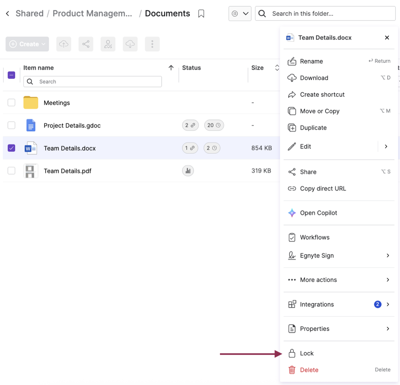The height and width of the screenshot is (385, 400).
Task: Uncheck the Team Details.docx checkbox
Action: coord(12,148)
